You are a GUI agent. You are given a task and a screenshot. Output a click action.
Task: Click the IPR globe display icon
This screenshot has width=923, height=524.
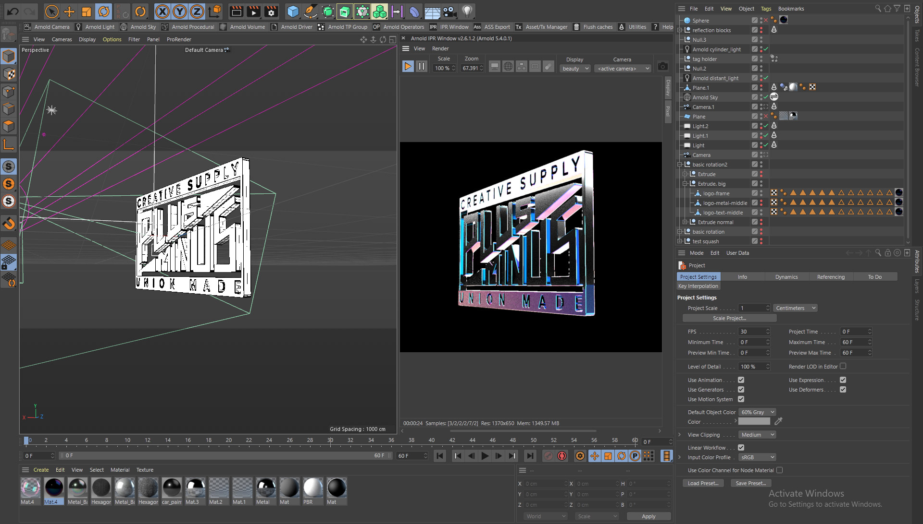point(508,66)
